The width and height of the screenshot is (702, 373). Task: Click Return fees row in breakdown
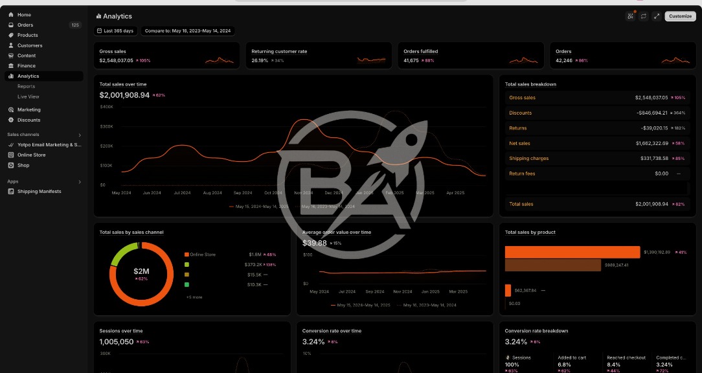597,174
